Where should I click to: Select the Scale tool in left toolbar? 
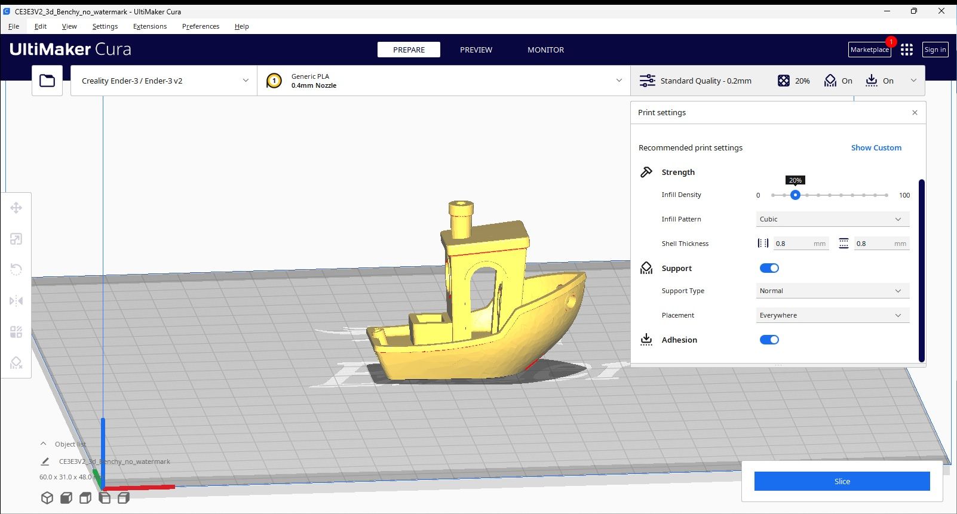[x=16, y=239]
